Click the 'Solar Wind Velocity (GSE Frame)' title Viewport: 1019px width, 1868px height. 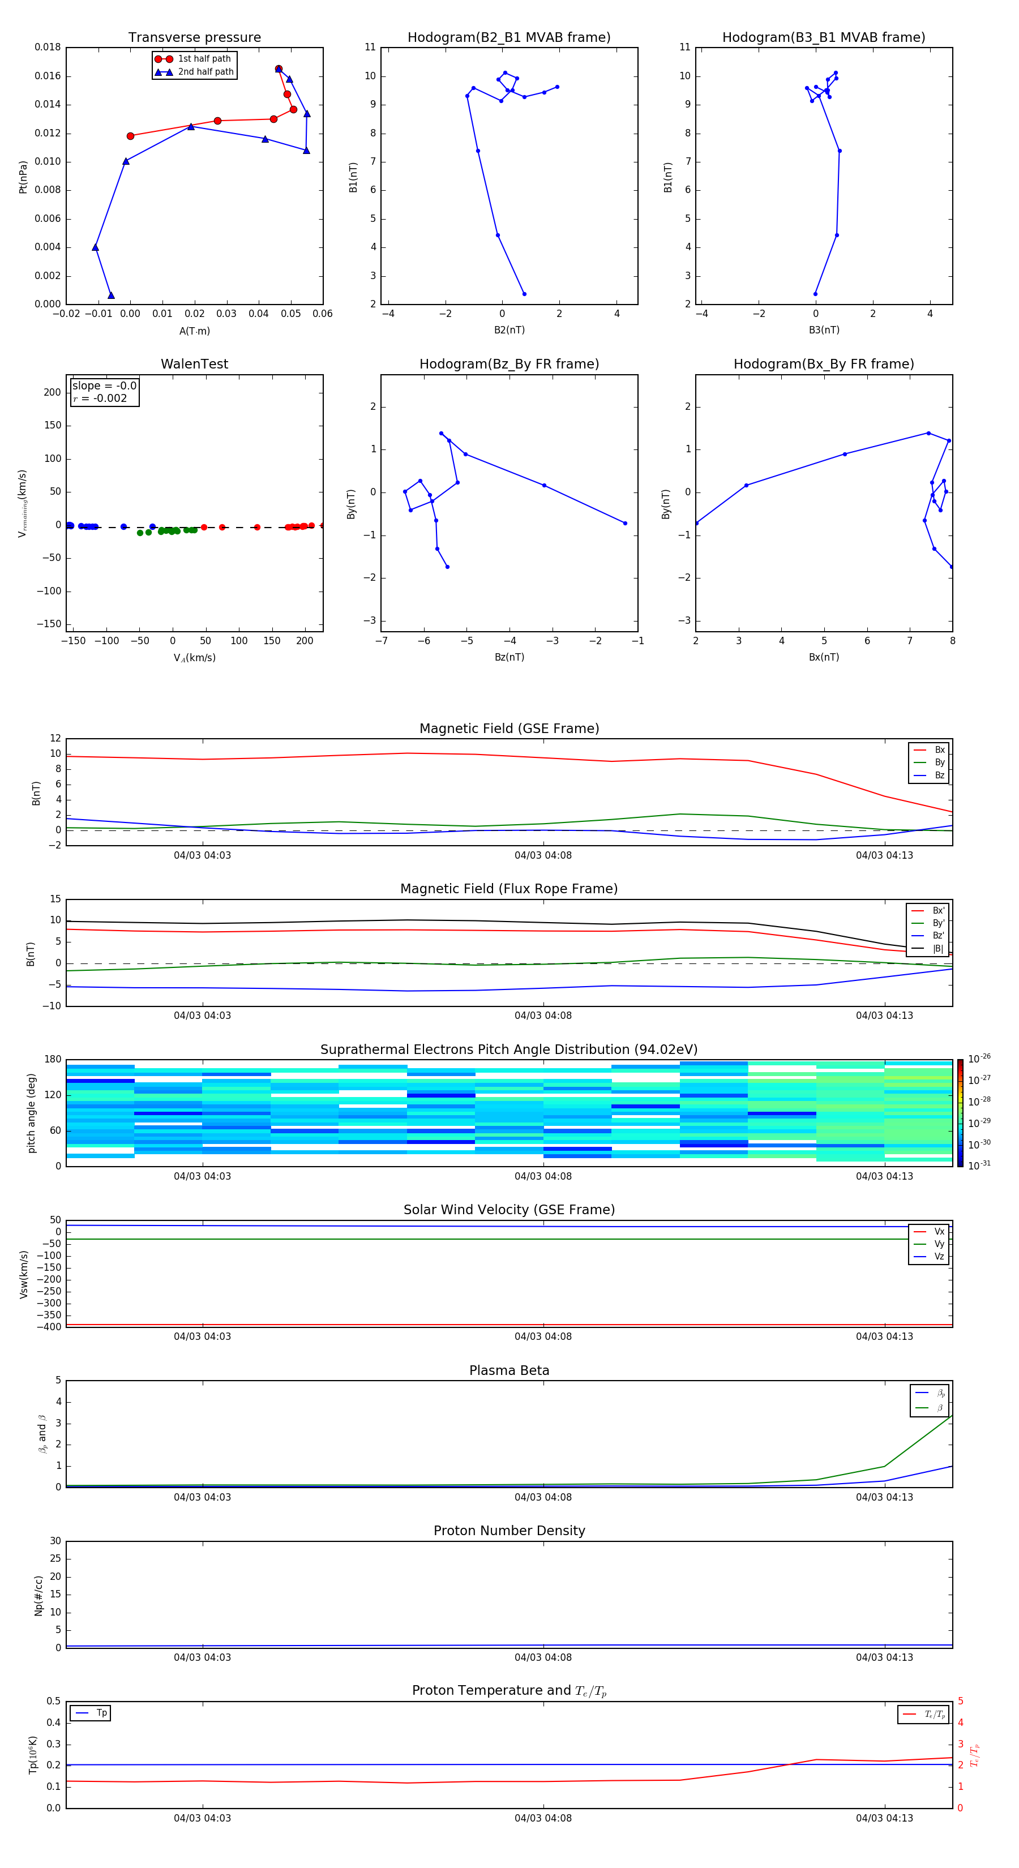coord(509,1210)
